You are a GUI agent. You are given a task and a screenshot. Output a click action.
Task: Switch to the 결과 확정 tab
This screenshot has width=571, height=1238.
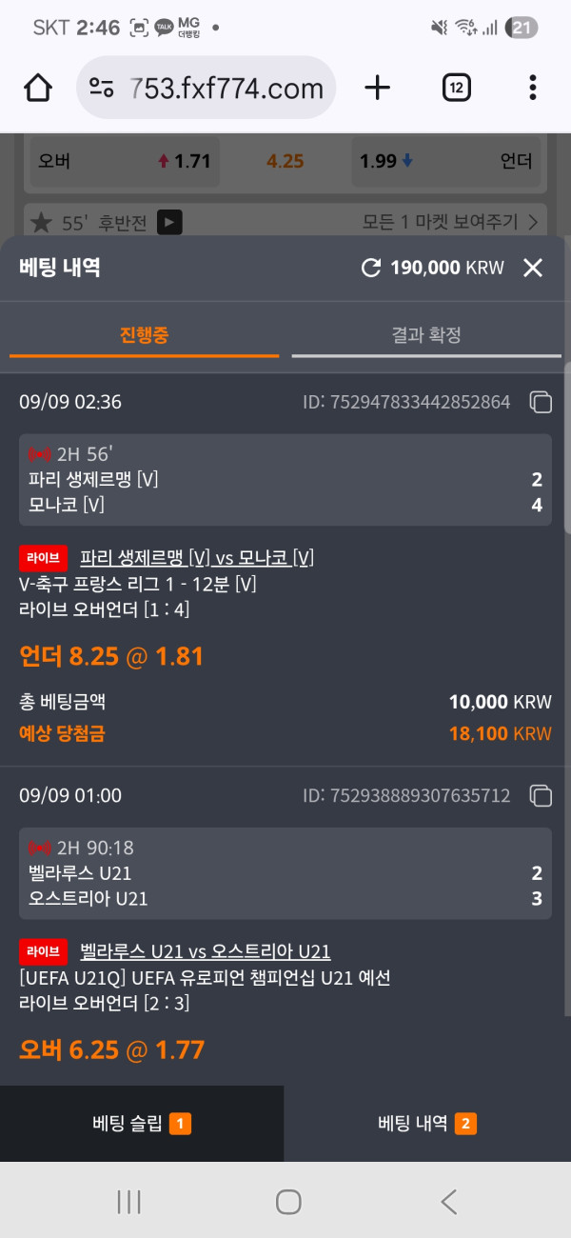pos(425,335)
